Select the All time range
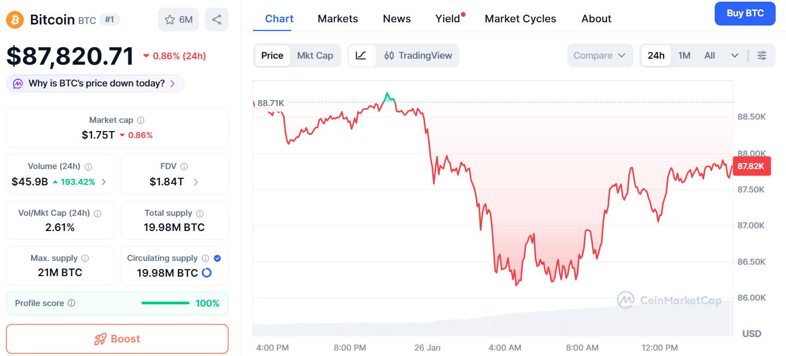Viewport: 786px width, 356px height. pos(710,55)
